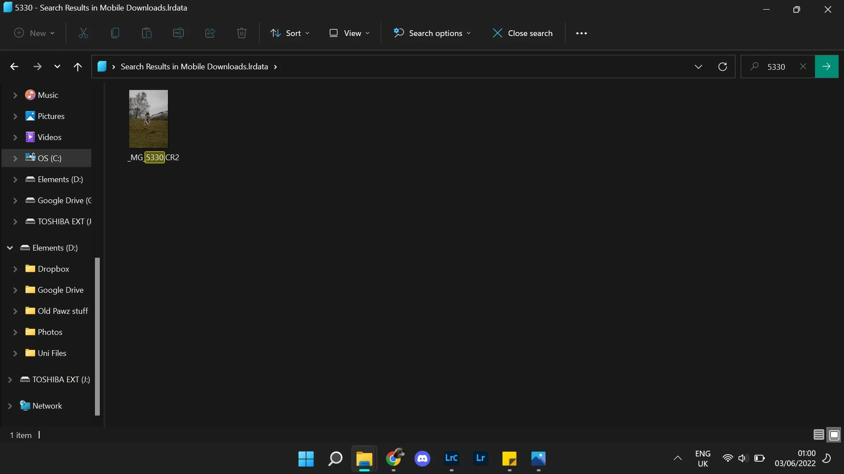Open the Search options dropdown

pyautogui.click(x=432, y=33)
